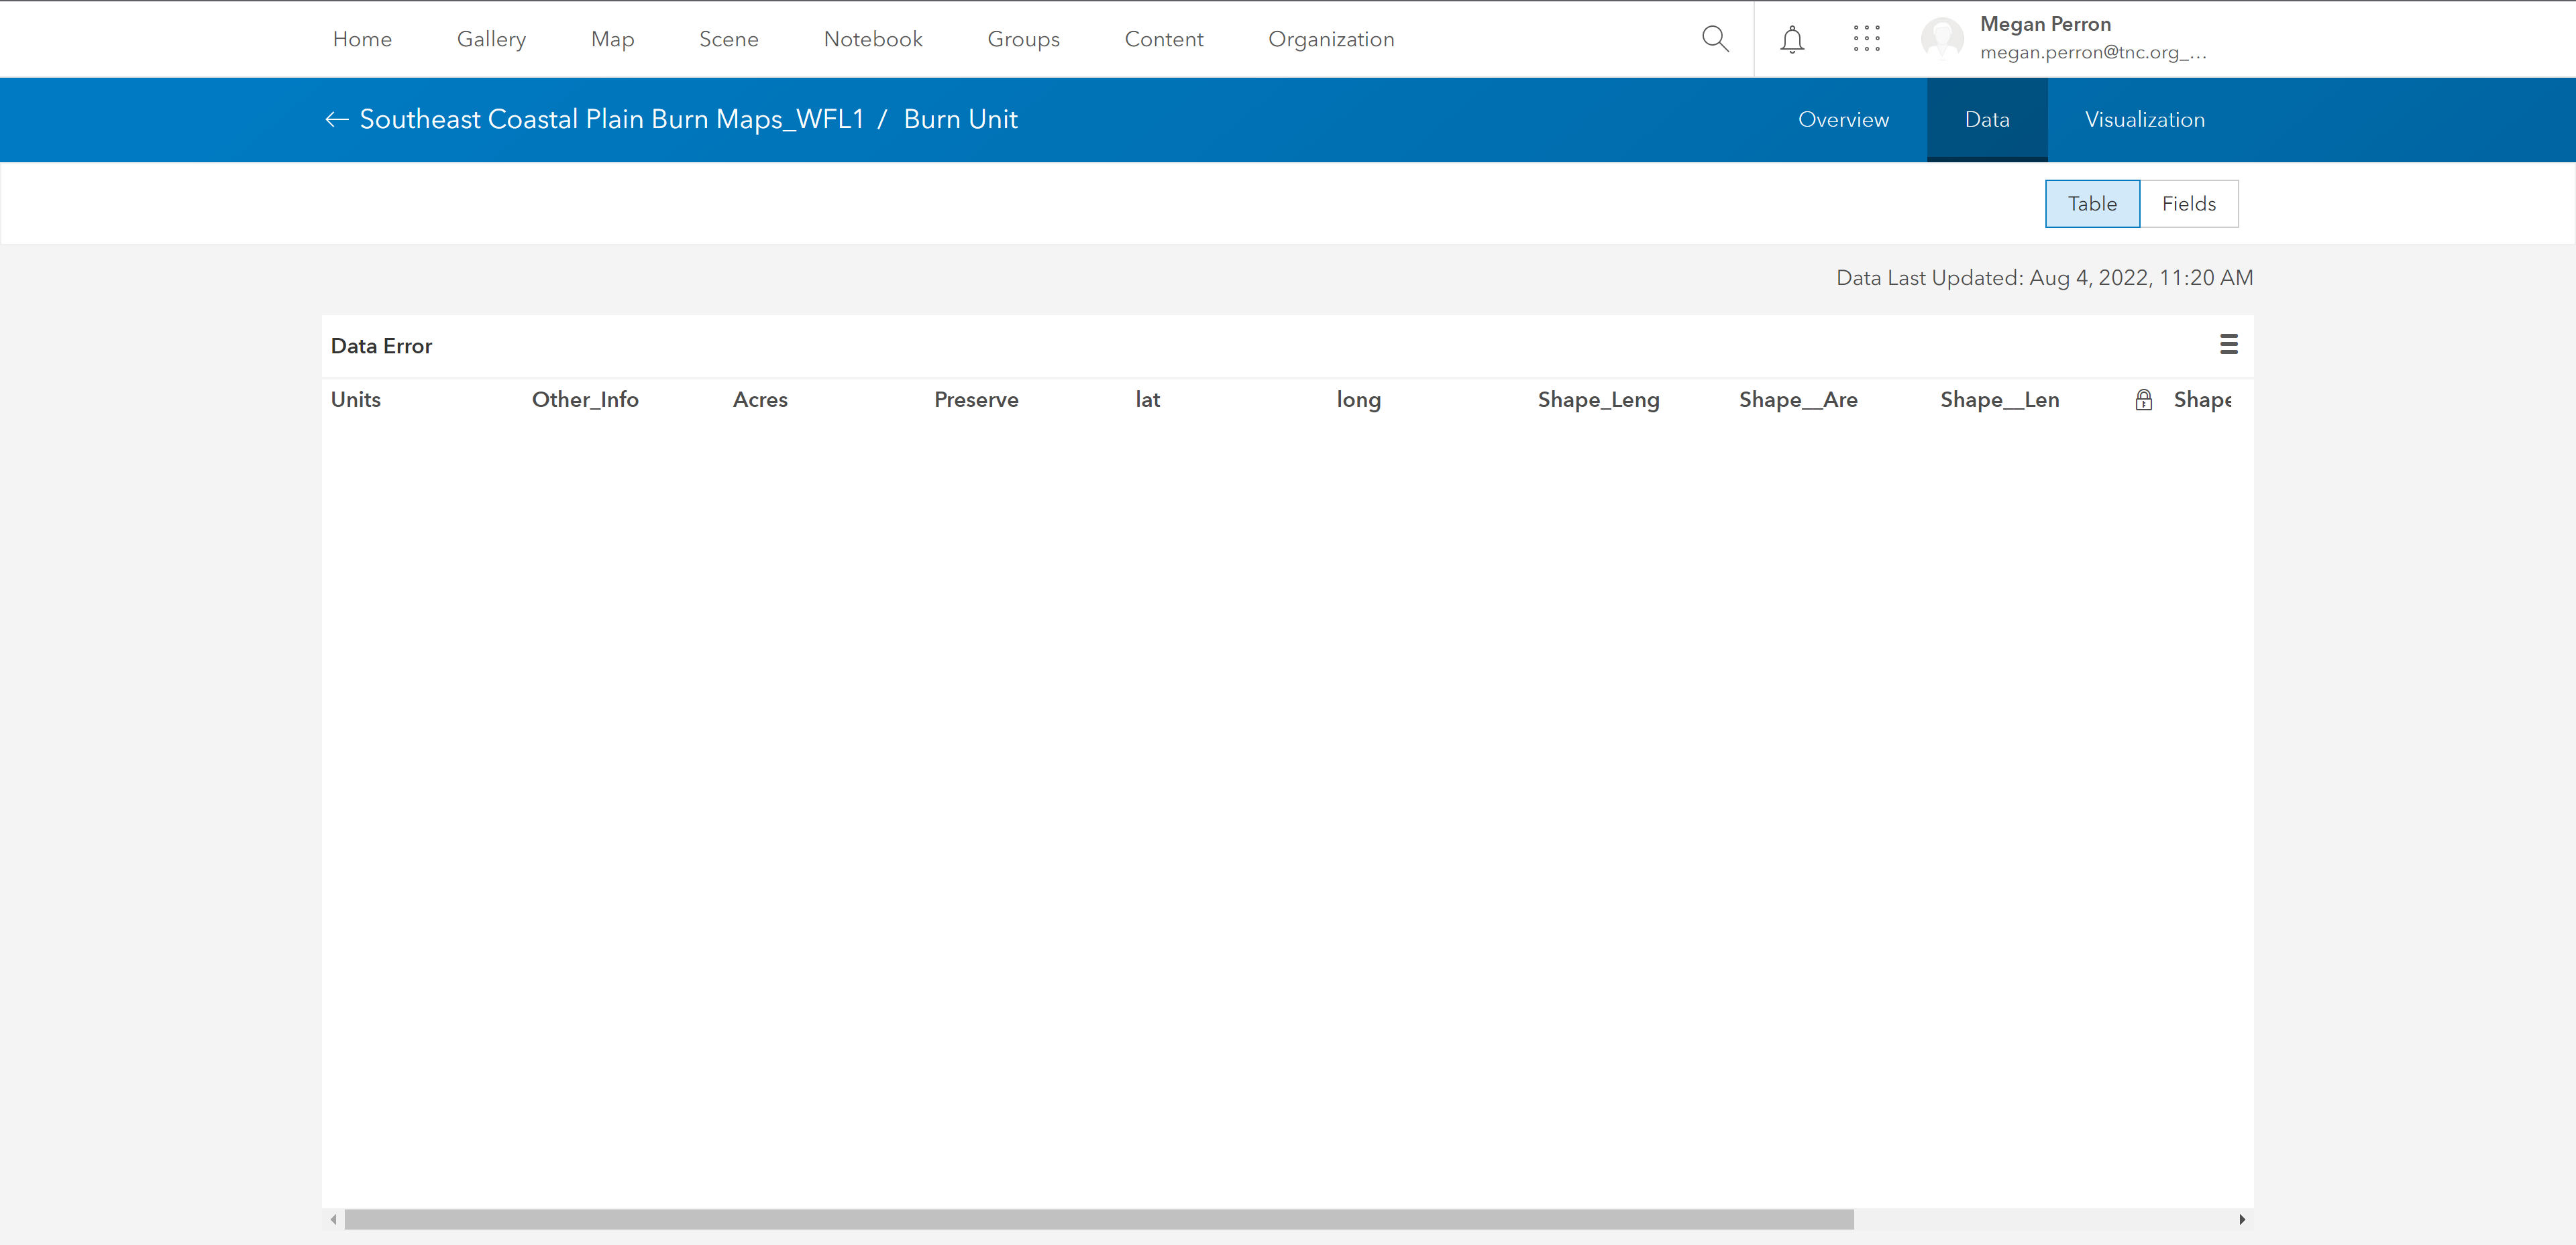The width and height of the screenshot is (2576, 1245).
Task: Switch to Fields view
Action: click(2188, 204)
